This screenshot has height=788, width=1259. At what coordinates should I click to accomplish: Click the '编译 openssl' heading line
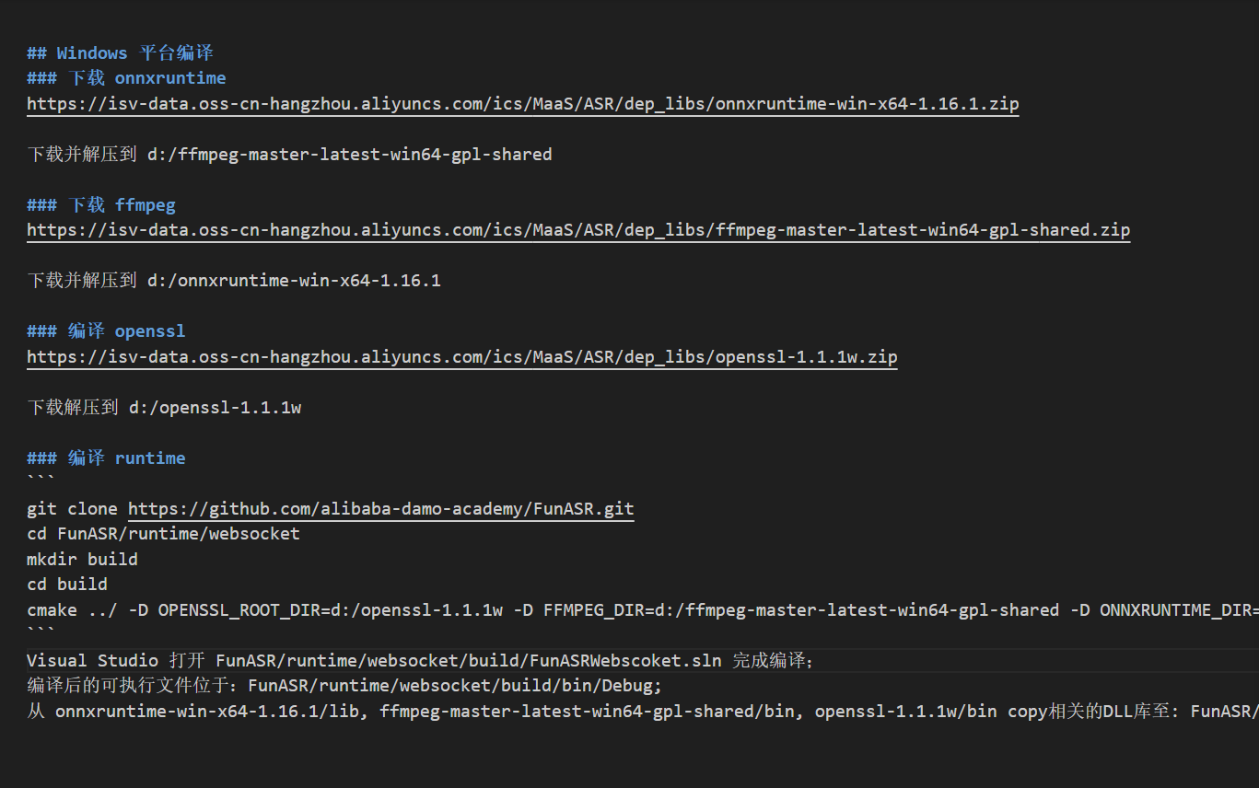tap(106, 331)
